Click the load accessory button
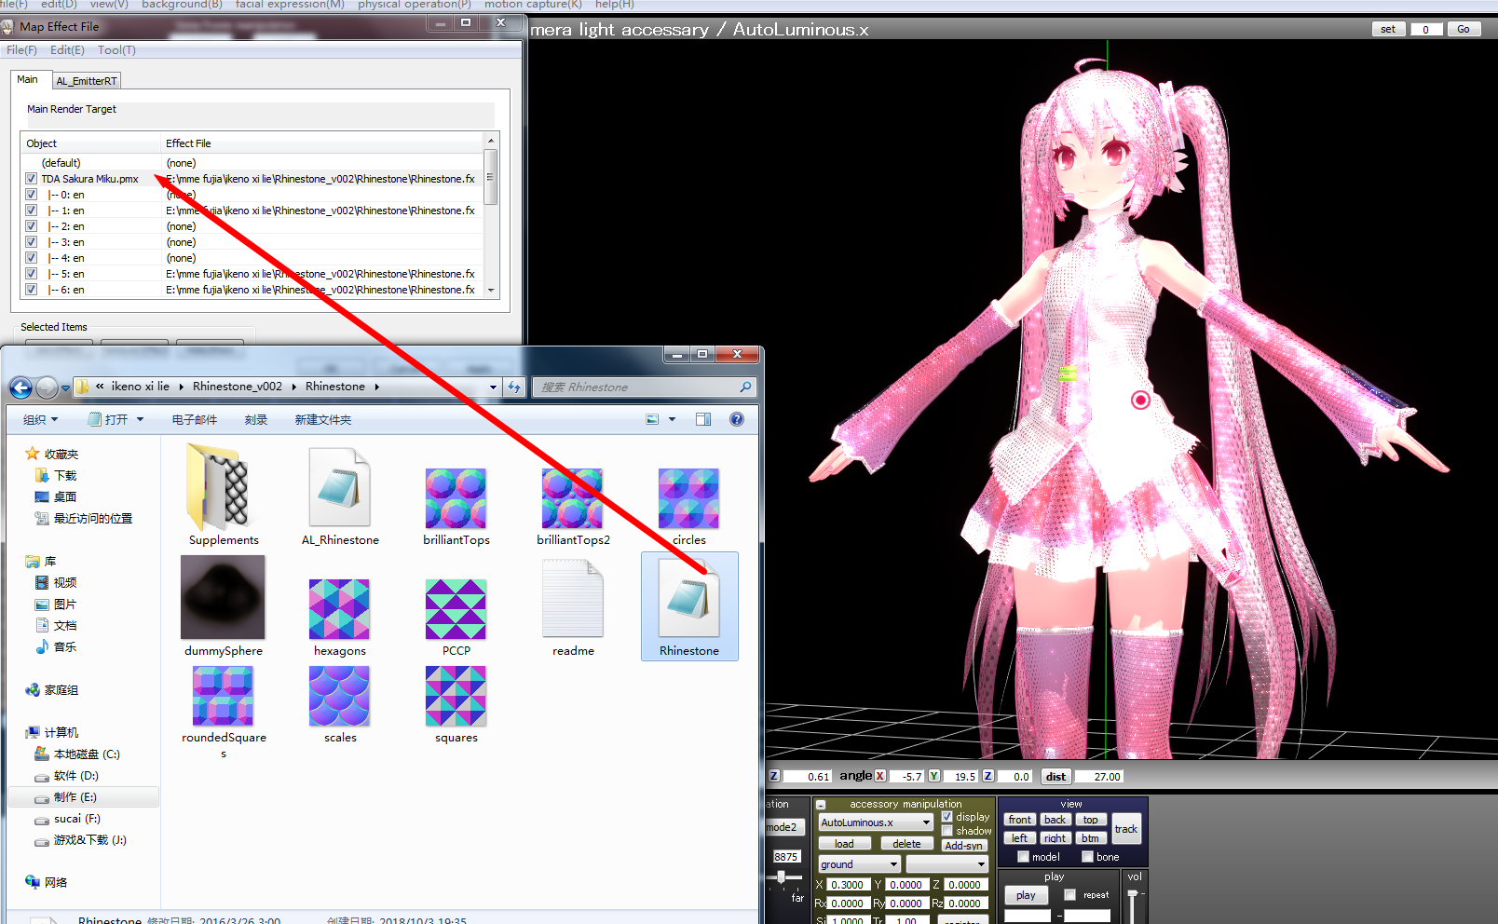The height and width of the screenshot is (924, 1498). (844, 844)
